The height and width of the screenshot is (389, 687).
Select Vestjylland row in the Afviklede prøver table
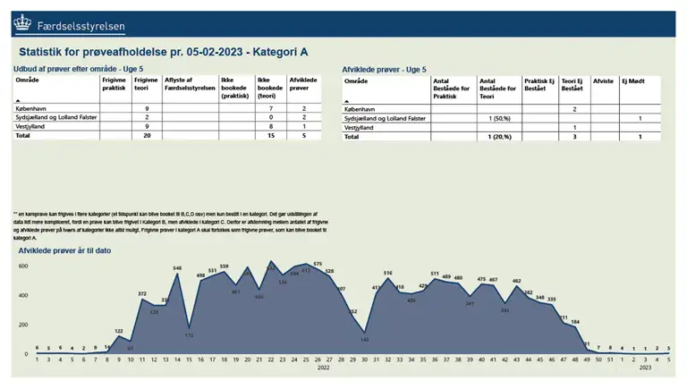[361, 128]
